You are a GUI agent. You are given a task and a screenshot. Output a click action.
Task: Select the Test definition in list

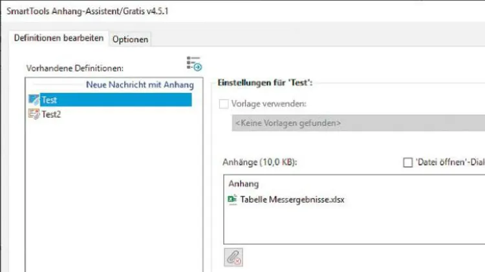[116, 100]
